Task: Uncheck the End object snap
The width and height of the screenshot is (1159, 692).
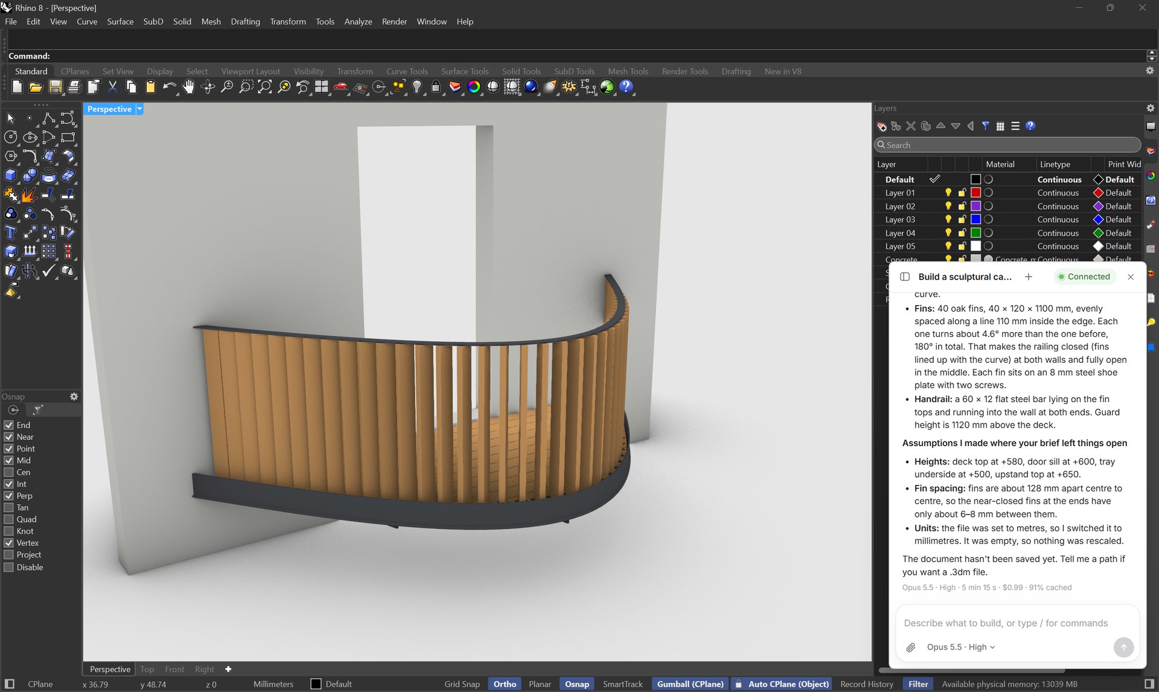Action: (x=8, y=425)
